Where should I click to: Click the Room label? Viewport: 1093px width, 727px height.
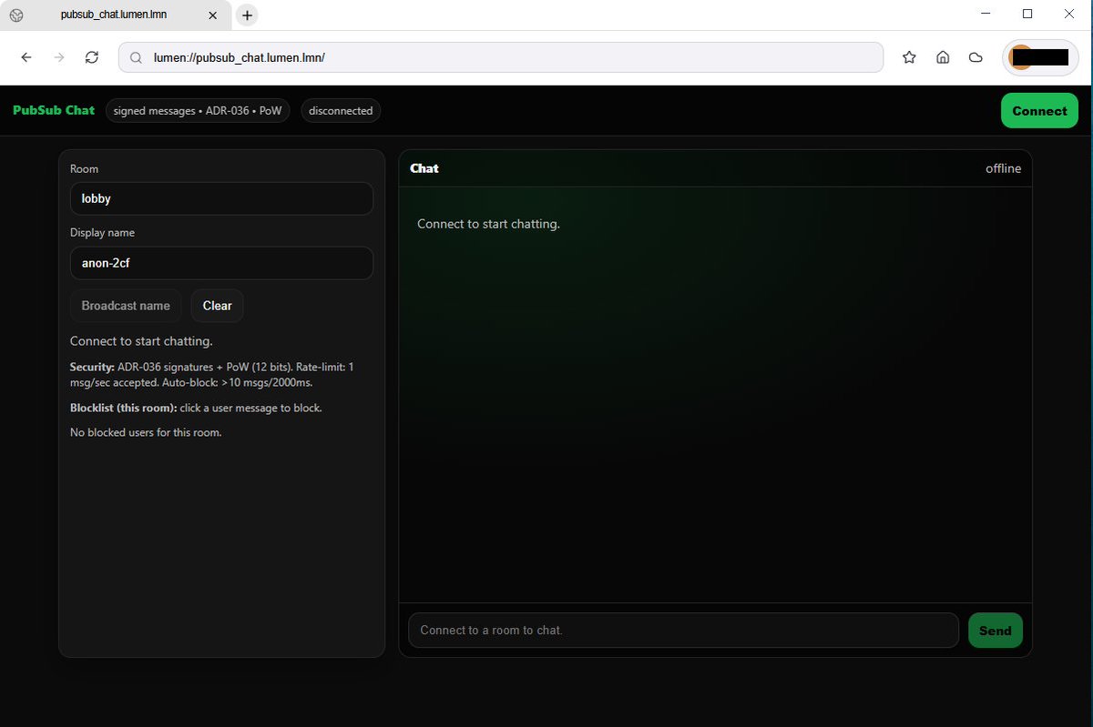(84, 169)
